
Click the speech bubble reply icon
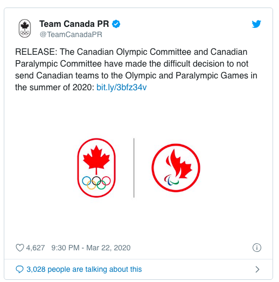click(x=19, y=269)
